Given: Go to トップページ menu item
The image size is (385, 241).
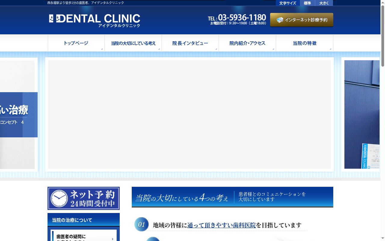Looking at the screenshot, I should [x=76, y=43].
